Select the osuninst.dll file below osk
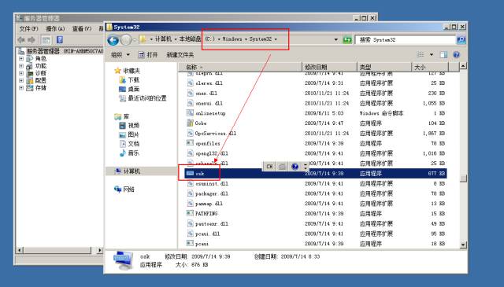504x287 pixels. [212, 184]
